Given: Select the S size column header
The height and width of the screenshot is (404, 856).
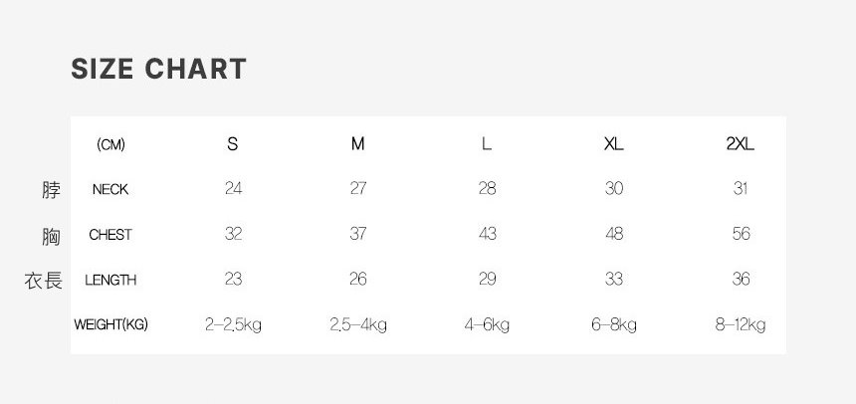Looking at the screenshot, I should 233,143.
